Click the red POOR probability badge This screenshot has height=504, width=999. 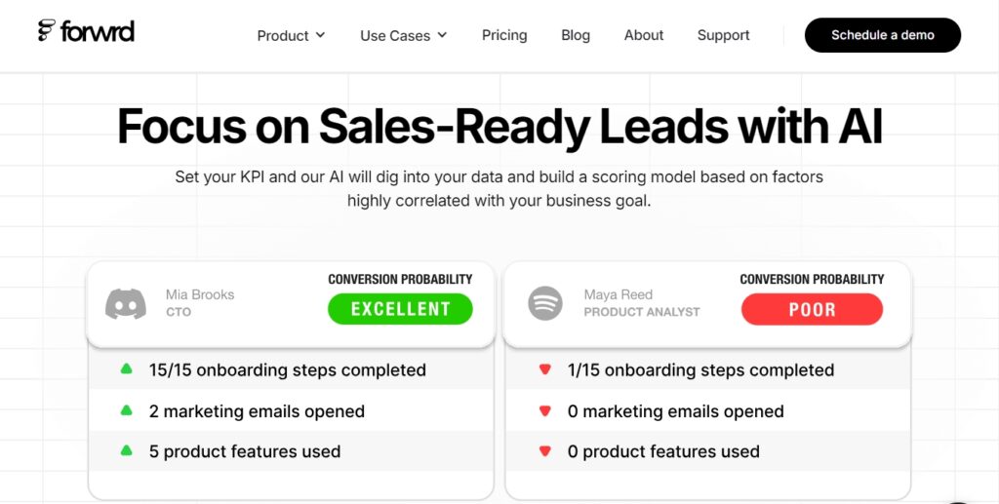[812, 309]
